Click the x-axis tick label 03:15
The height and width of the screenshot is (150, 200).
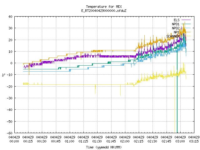tap(194, 141)
